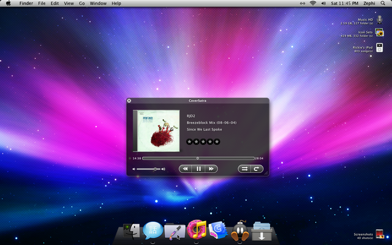Click the artist name RJD2

[190, 116]
